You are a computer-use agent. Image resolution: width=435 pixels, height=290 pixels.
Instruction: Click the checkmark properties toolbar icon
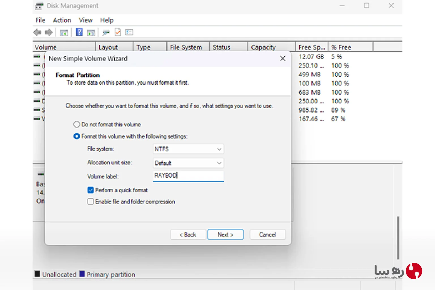(x=118, y=32)
